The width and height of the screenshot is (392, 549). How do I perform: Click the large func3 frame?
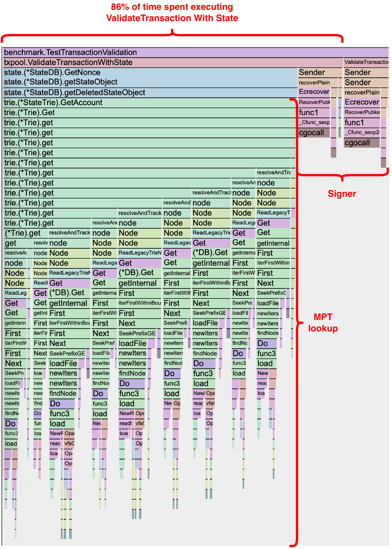pos(131,393)
